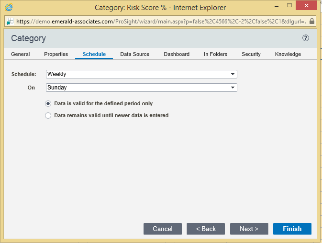Click the Next > button
322x243 pixels.
coord(249,229)
